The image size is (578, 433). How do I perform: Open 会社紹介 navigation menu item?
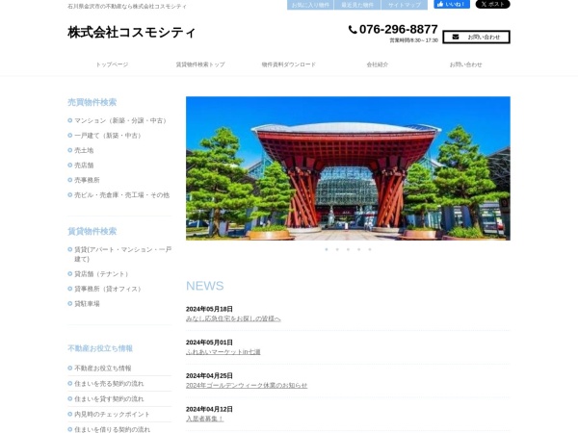click(x=377, y=64)
